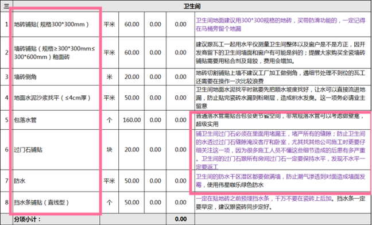Select 50.00 in the 地面水泥沙浆找平 row
372x225 pixels.
[x=131, y=98]
